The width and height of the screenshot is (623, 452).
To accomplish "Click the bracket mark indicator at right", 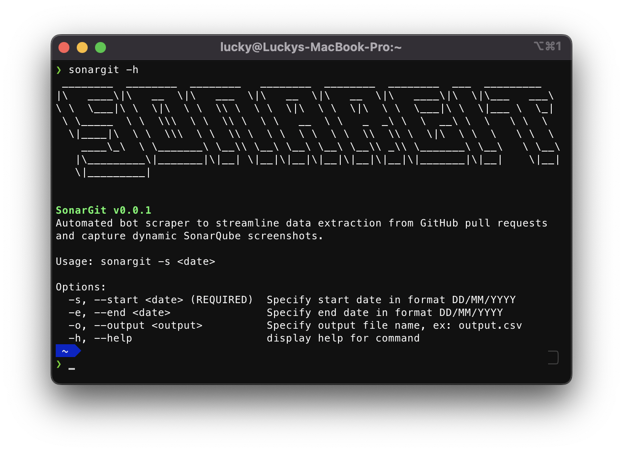I will (x=554, y=357).
